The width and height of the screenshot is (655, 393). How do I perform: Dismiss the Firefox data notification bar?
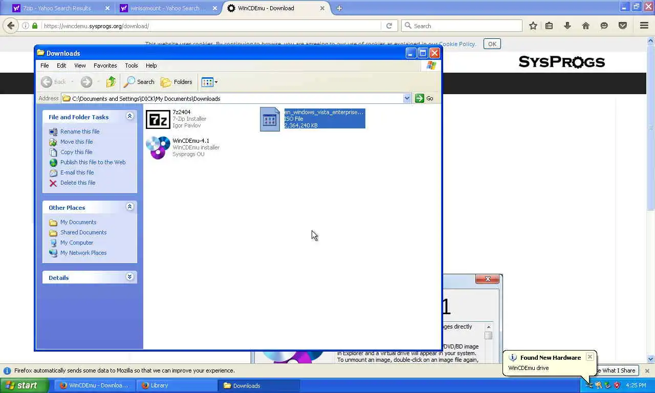pos(647,370)
